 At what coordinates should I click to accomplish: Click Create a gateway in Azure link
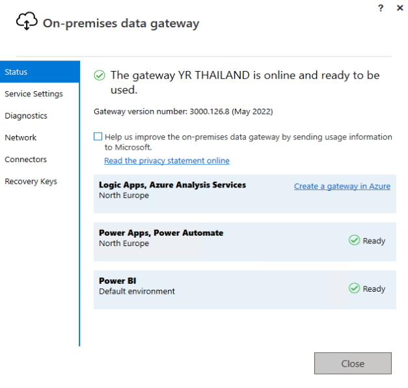[x=342, y=186]
